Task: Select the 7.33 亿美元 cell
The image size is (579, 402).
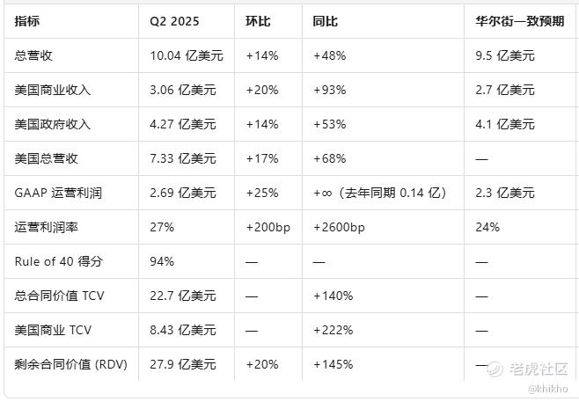Action: tap(183, 158)
